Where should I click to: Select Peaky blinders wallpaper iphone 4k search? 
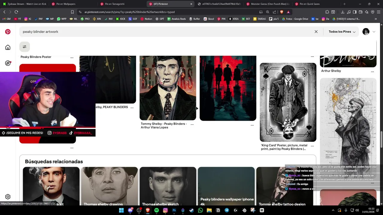pyautogui.click(x=226, y=186)
